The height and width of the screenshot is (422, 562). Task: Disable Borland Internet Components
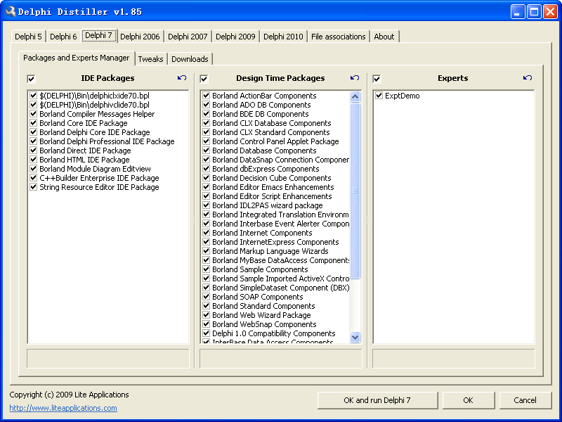[206, 233]
